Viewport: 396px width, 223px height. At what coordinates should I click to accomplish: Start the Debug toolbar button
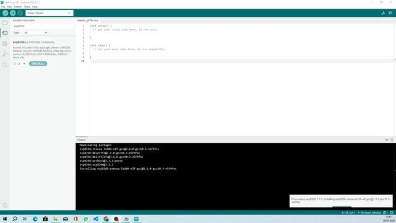tap(20, 13)
